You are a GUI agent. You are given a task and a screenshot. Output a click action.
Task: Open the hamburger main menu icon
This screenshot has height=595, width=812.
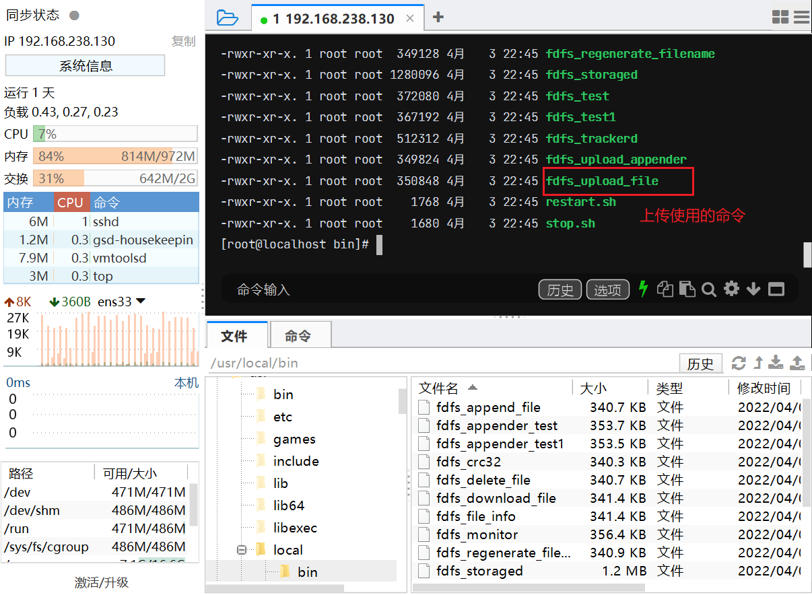[801, 17]
